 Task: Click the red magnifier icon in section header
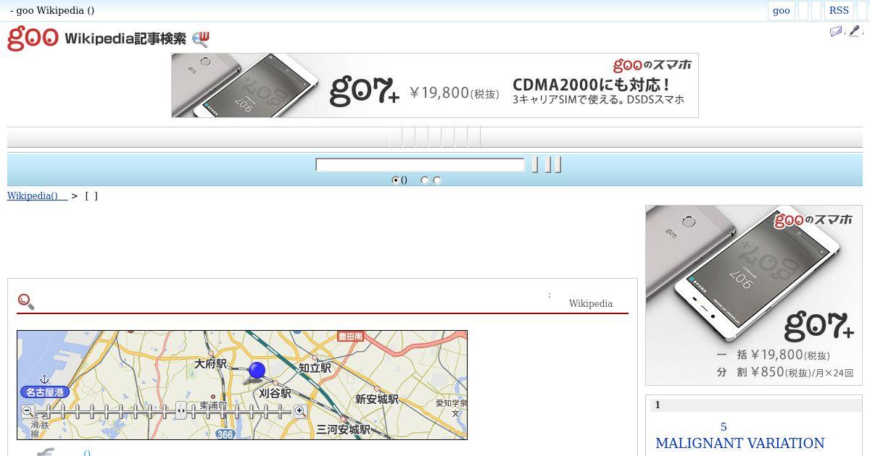point(26,301)
